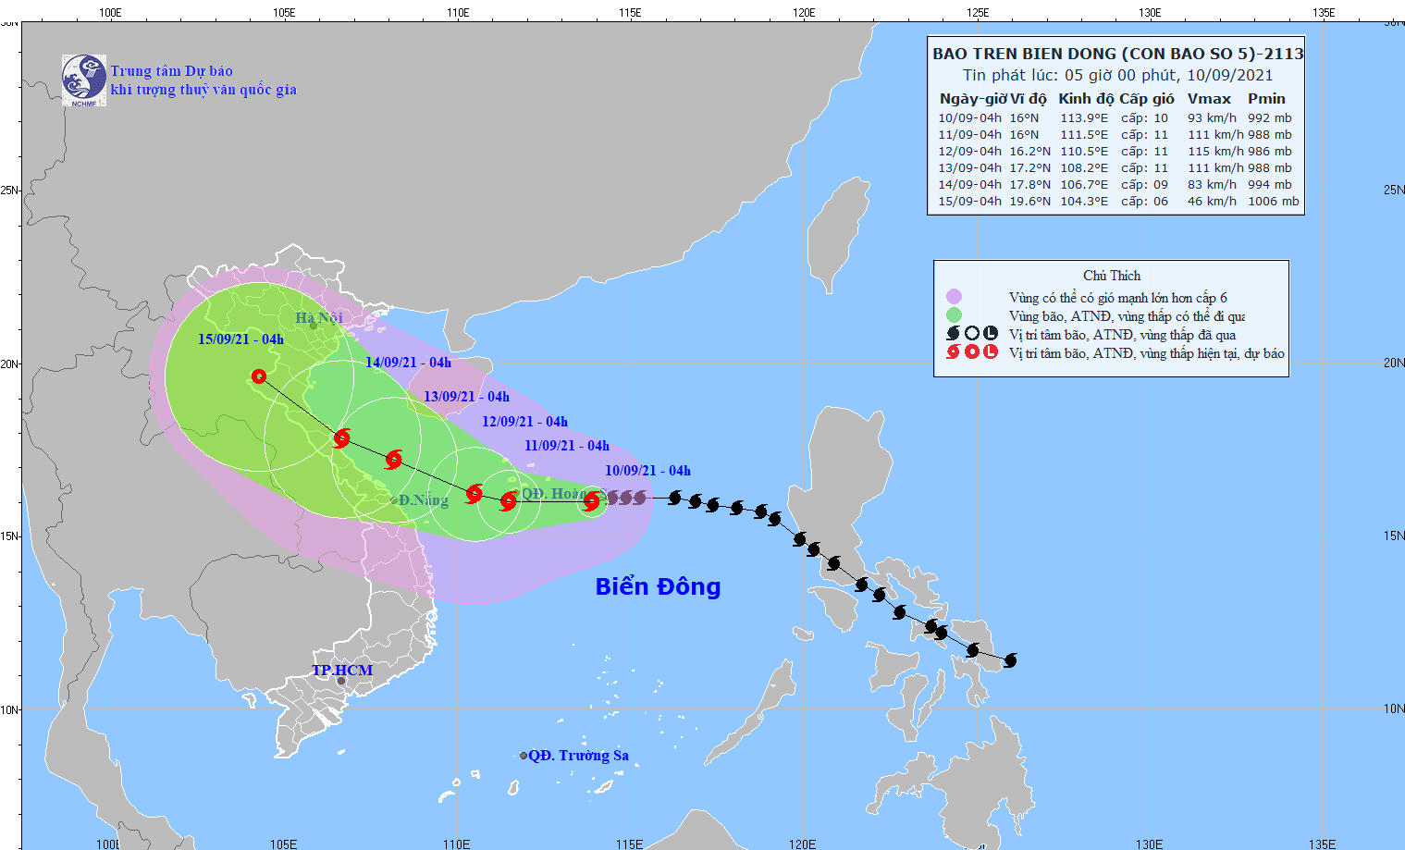
Task: Click the cyclone symbol for 13/09/21 position
Action: tap(395, 459)
